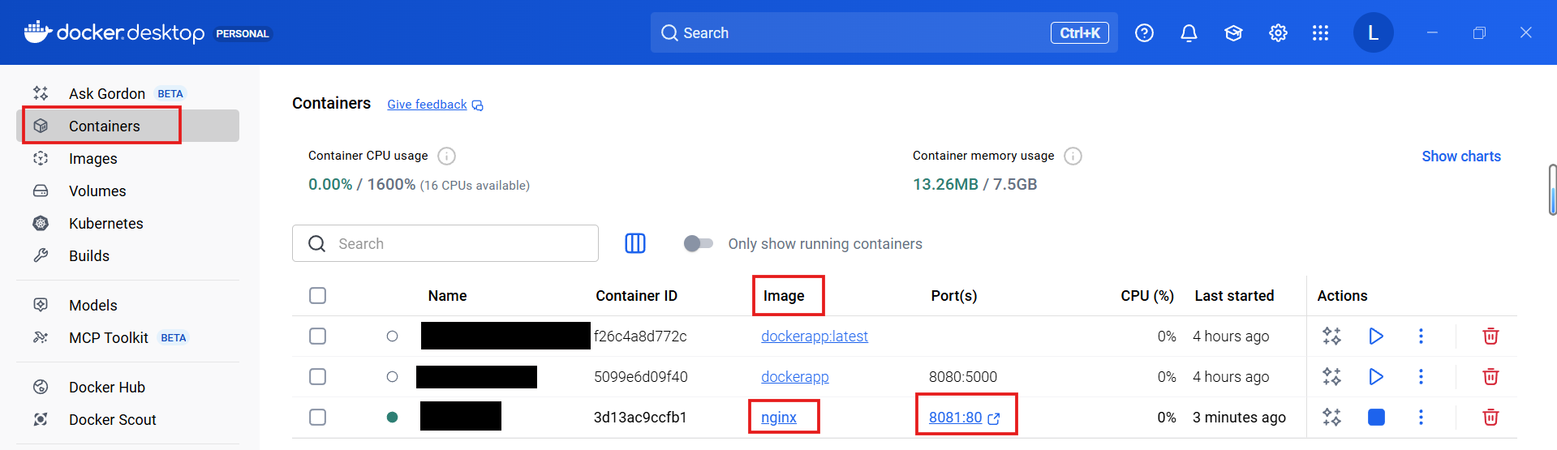Click container ID 5099e6d09f40
This screenshot has width=1557, height=450.
pos(640,376)
